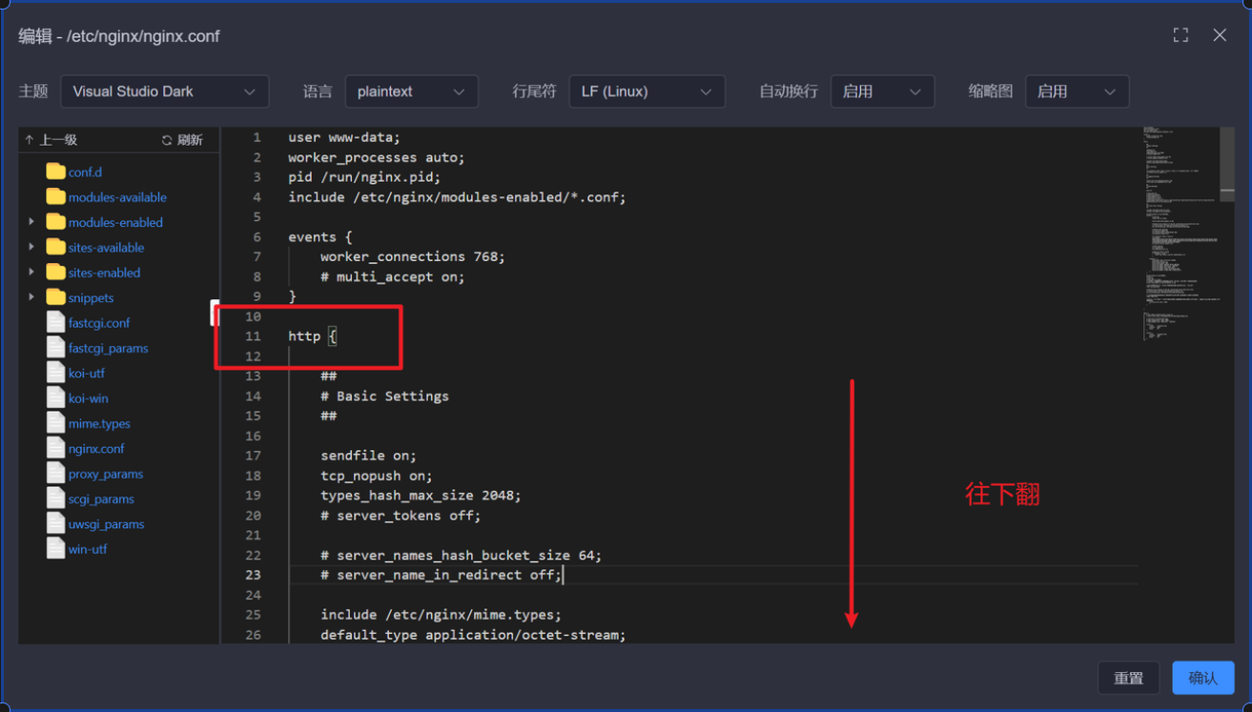Image resolution: width=1252 pixels, height=712 pixels.
Task: Click the koi-win file icon
Action: click(x=55, y=397)
